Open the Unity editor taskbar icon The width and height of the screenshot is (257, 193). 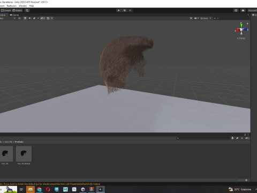(x=100, y=189)
